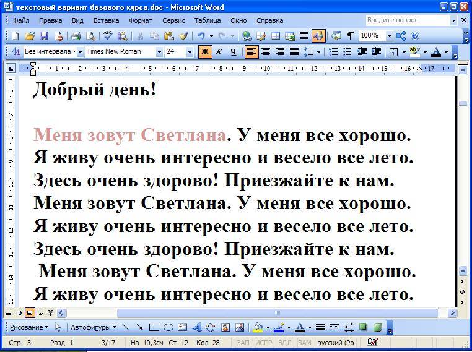472x352 pixels.
Task: Open line spacing options arrow
Action: click(x=319, y=52)
